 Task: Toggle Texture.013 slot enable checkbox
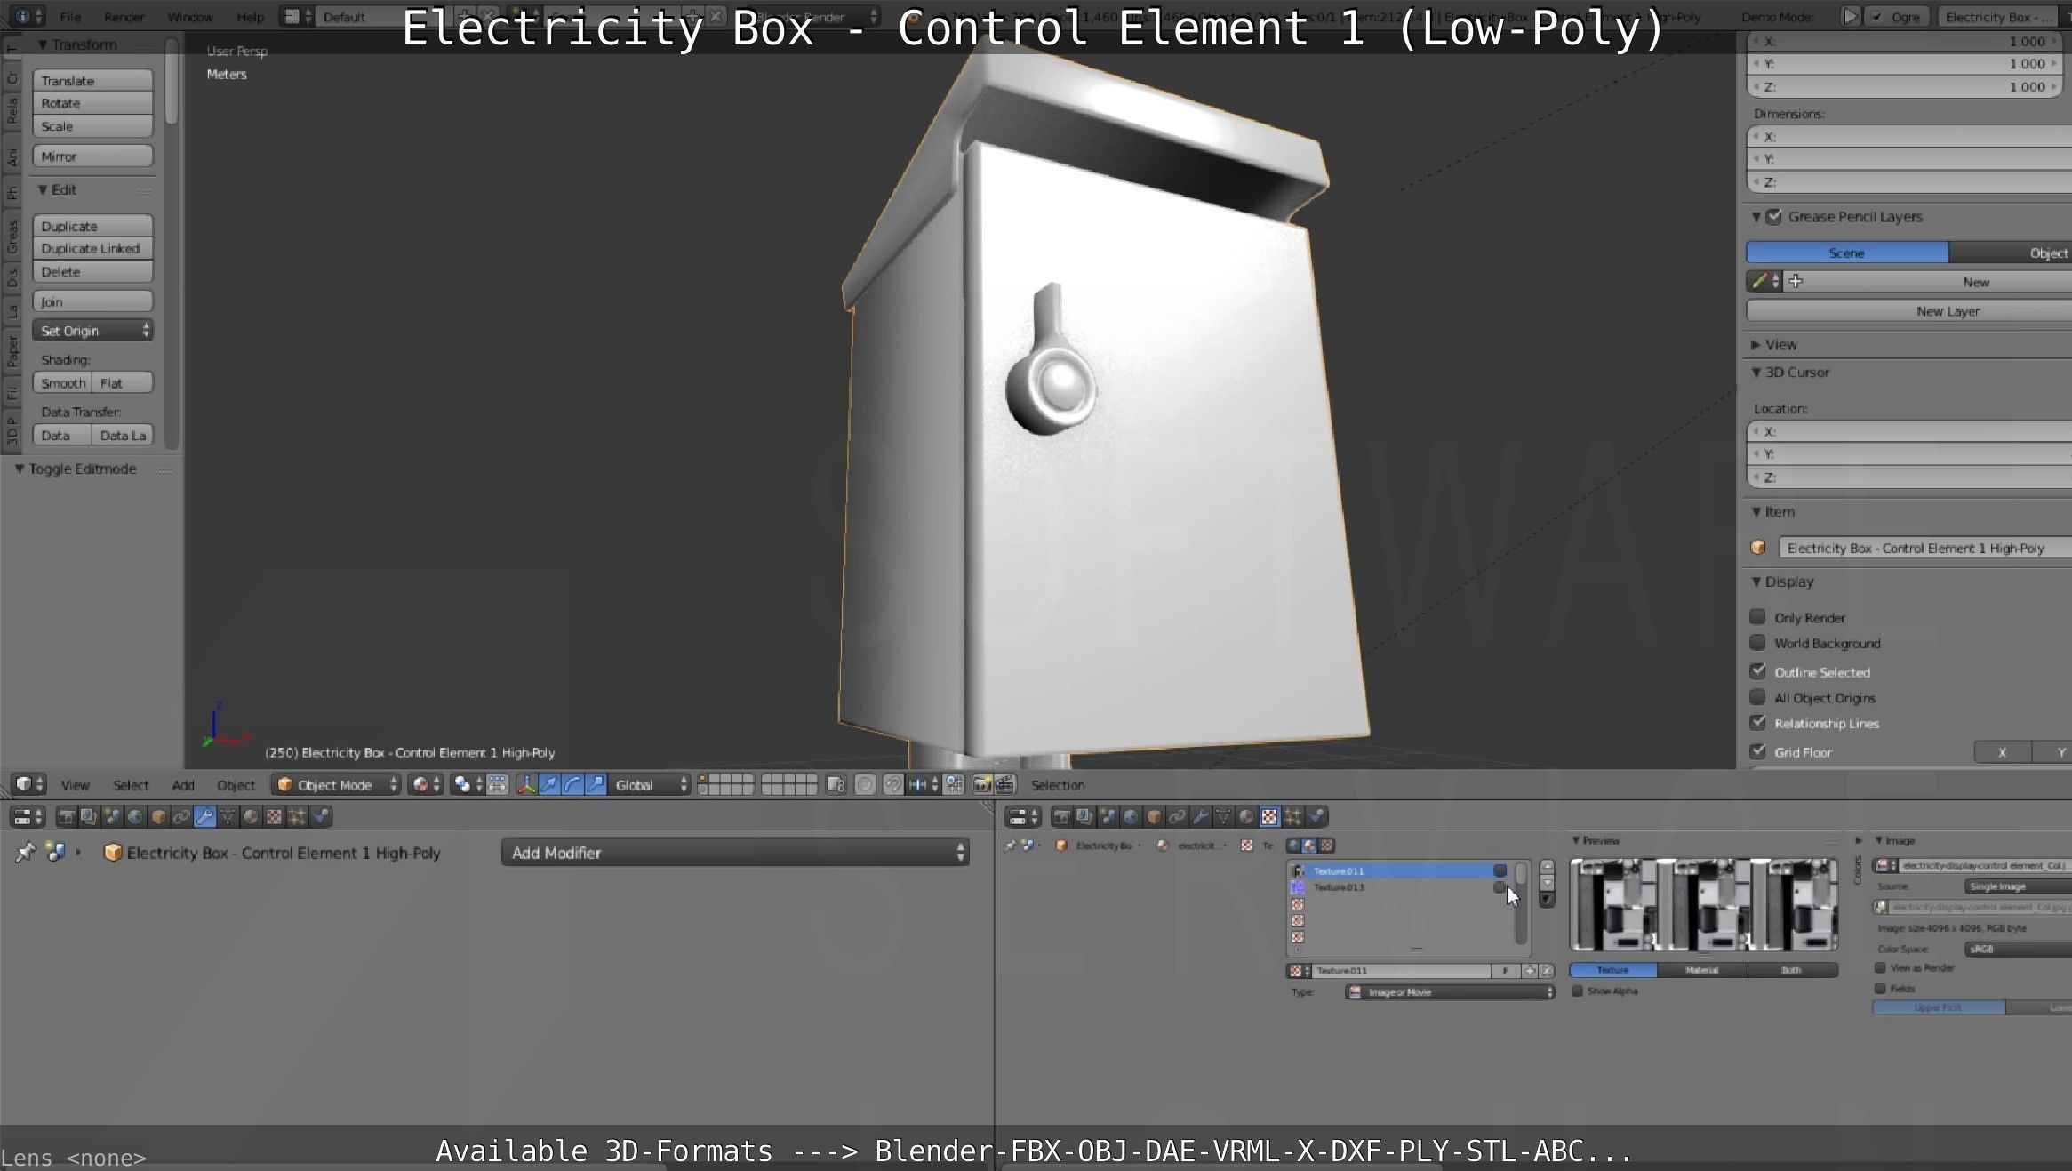point(1500,887)
